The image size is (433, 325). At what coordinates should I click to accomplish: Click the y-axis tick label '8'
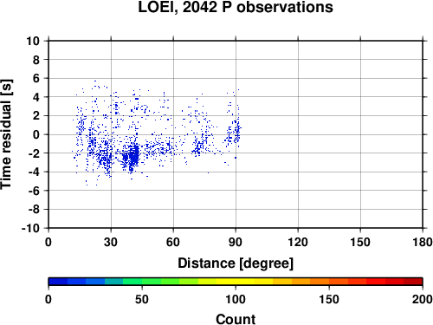[36, 60]
